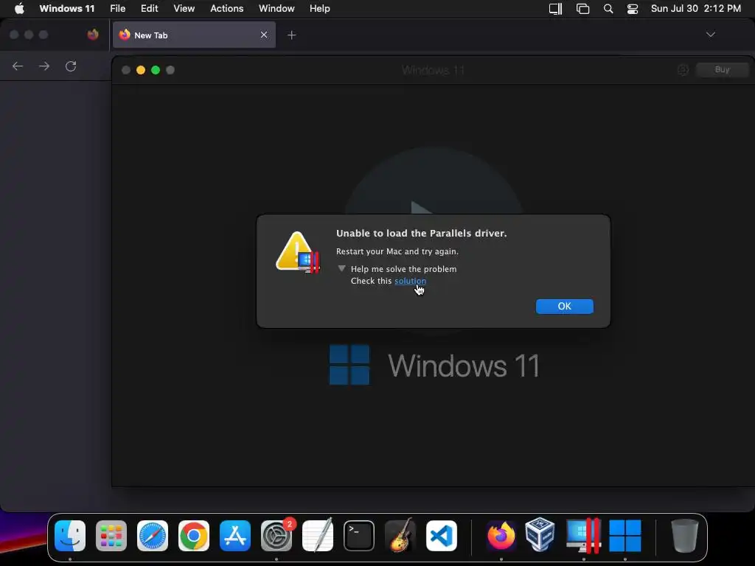Open the settings gear in Windows 11 window

click(x=683, y=70)
